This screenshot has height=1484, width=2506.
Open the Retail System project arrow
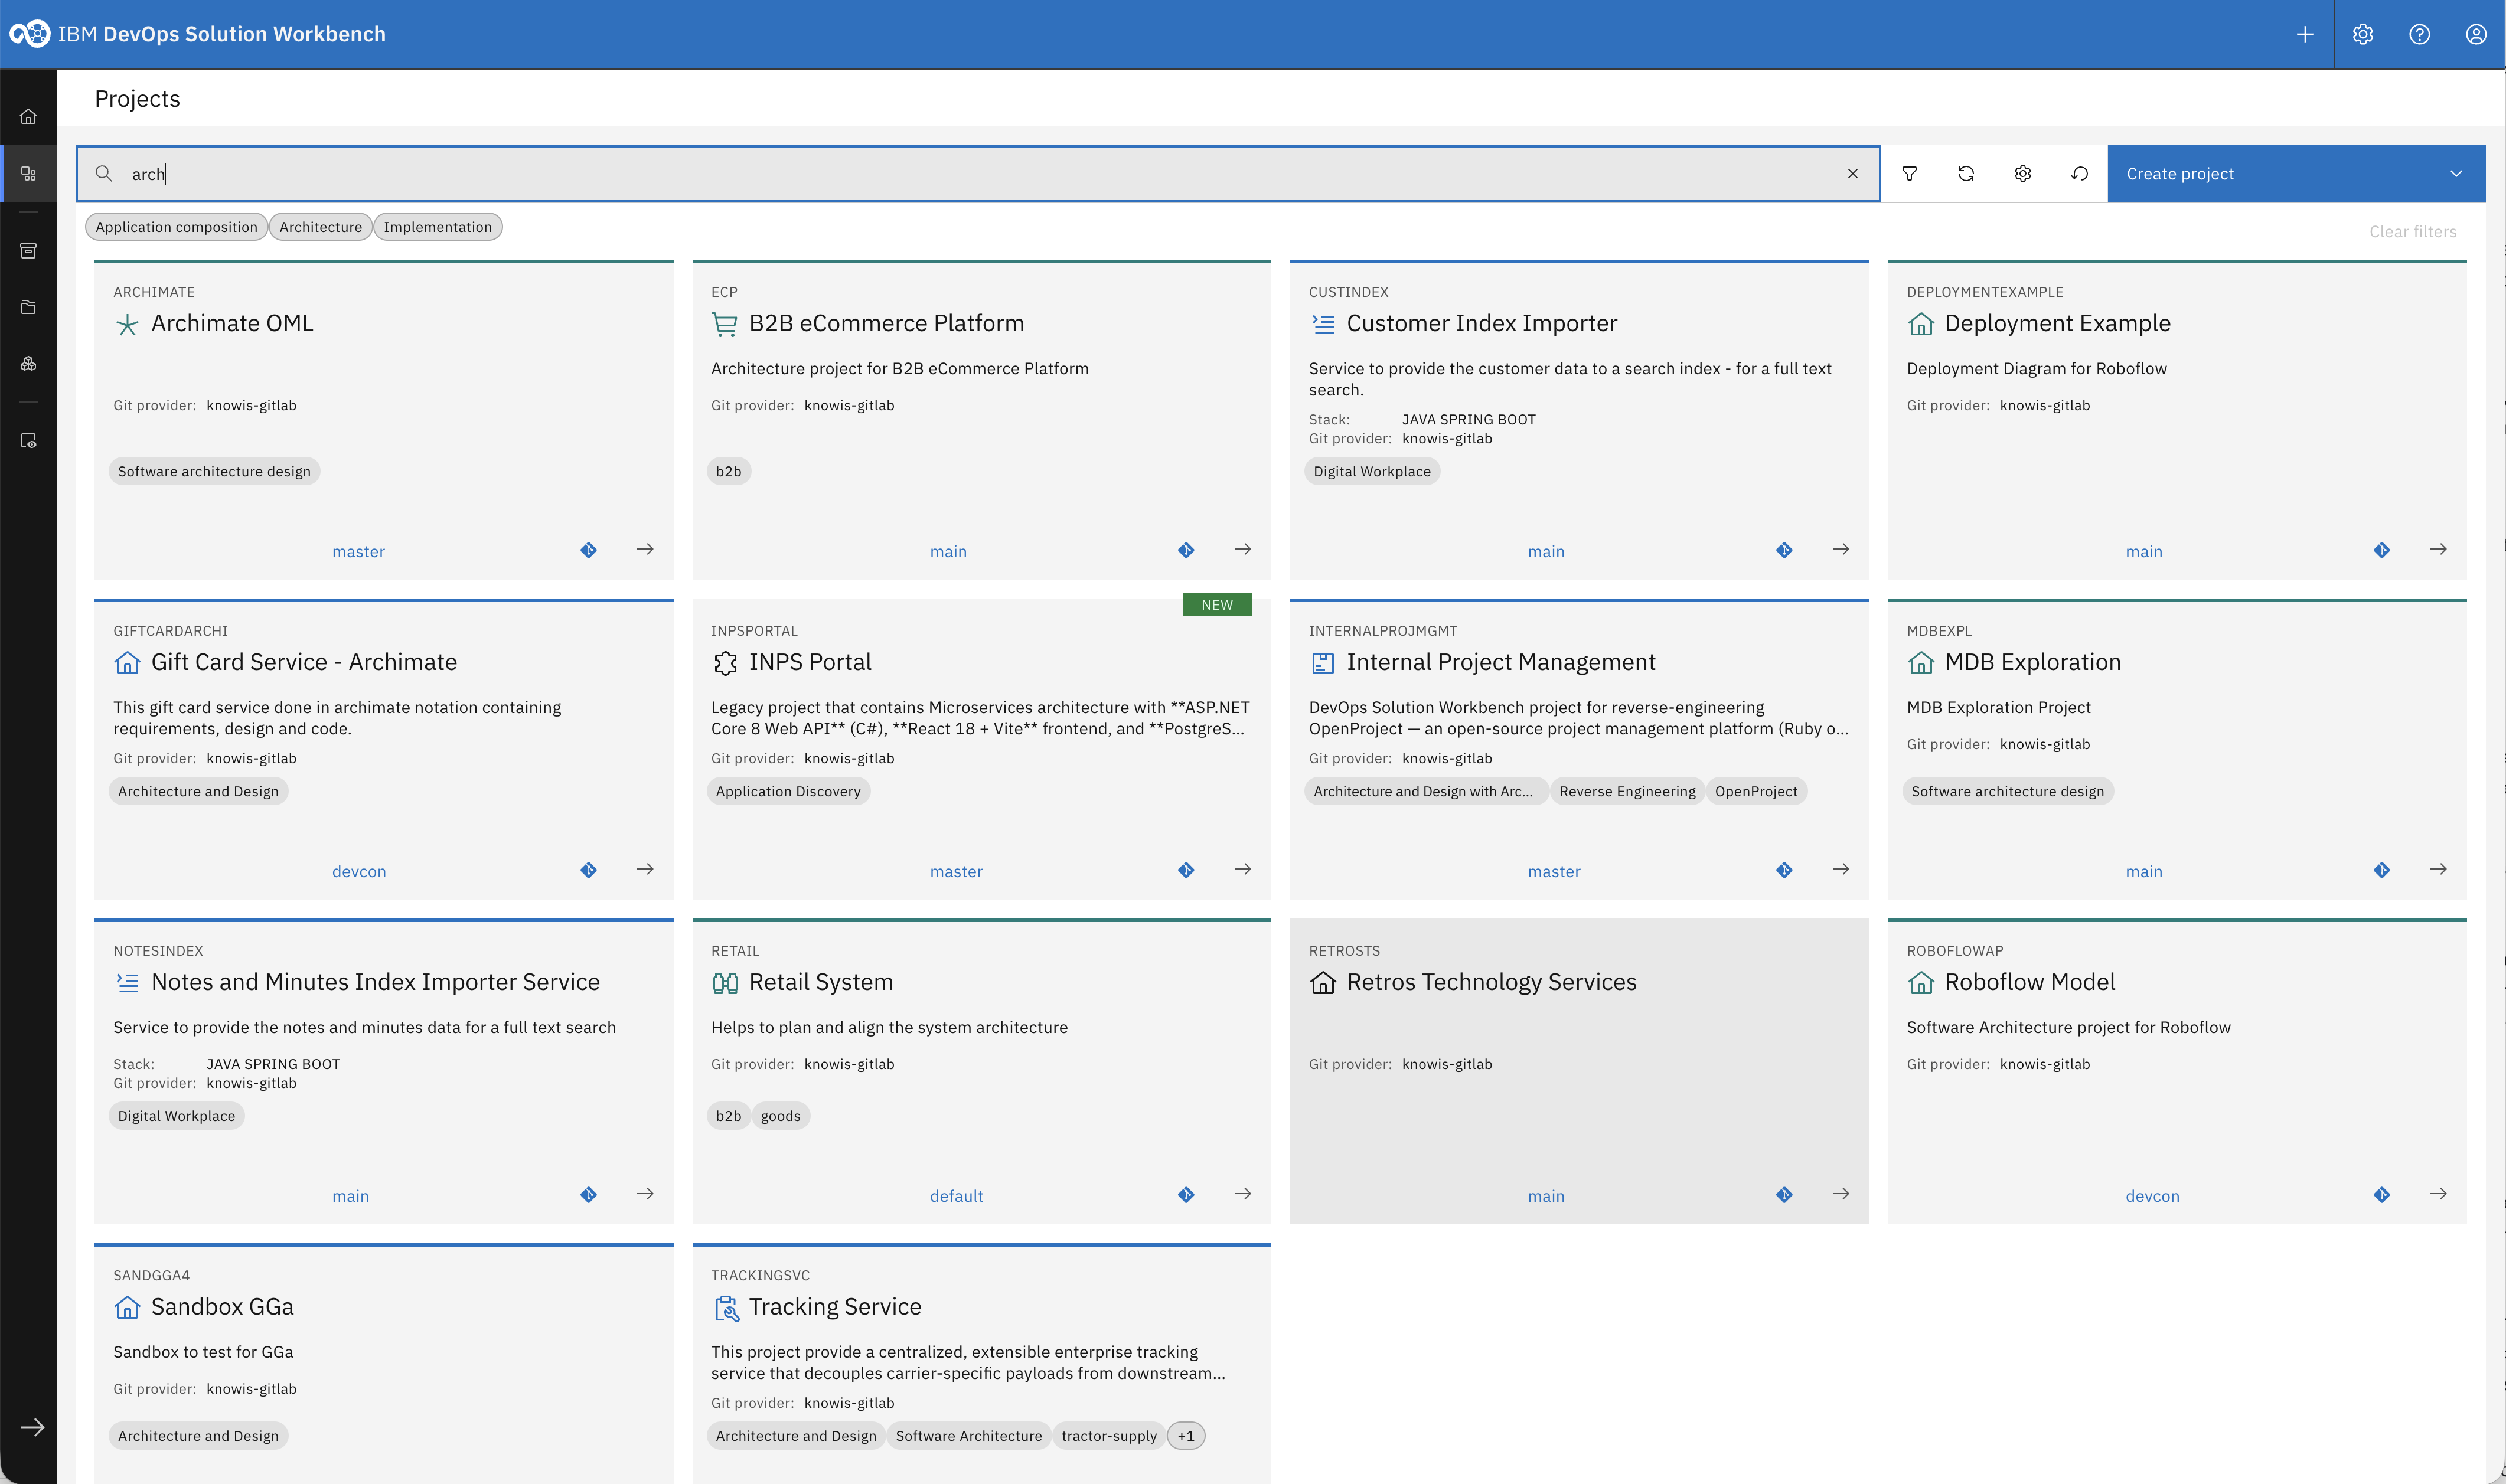click(x=1242, y=1194)
